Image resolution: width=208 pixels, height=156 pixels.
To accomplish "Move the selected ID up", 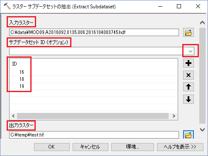I will pyautogui.click(x=188, y=87).
